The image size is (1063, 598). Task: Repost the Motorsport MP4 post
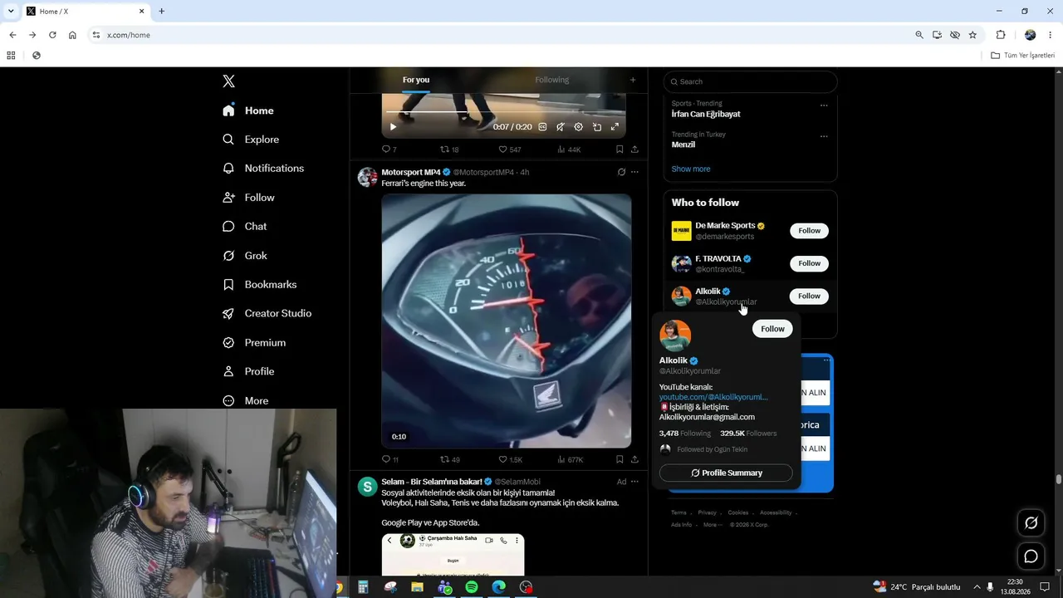449,459
